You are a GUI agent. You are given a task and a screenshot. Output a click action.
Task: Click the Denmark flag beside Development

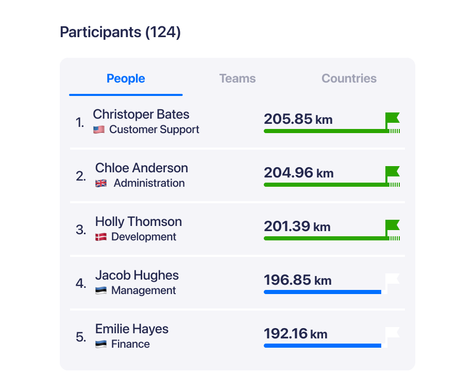point(101,237)
